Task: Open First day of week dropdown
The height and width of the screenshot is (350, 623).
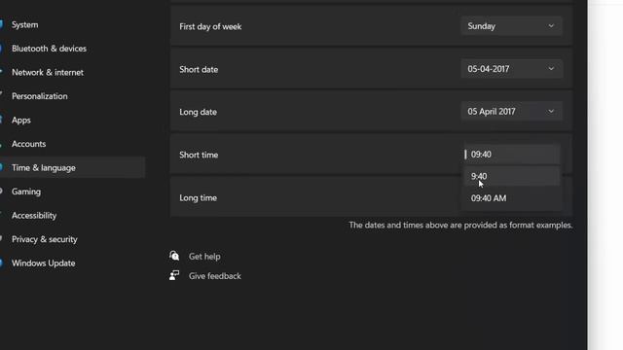Action: coord(511,26)
